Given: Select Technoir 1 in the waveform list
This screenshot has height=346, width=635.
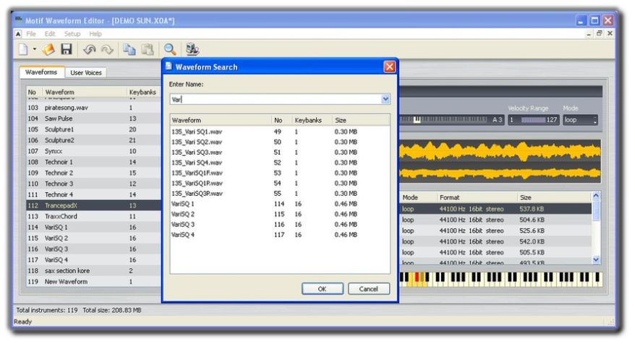Looking at the screenshot, I should tap(93, 163).
